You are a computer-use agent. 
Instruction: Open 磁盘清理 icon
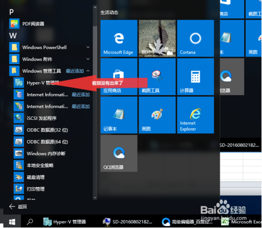tap(19, 177)
